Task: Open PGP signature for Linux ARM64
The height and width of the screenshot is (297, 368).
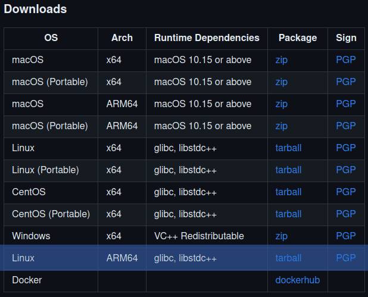Action: pyautogui.click(x=346, y=258)
